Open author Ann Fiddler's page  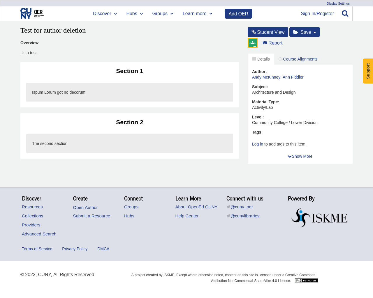(293, 77)
